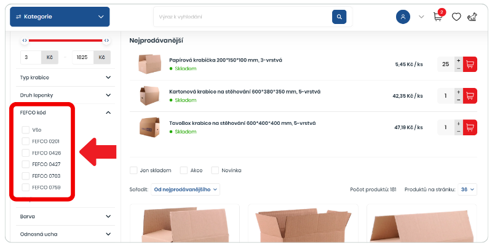The image size is (492, 246).
Task: Open the Papírová krabička 200*150*100 mm product link
Action: coord(226,60)
